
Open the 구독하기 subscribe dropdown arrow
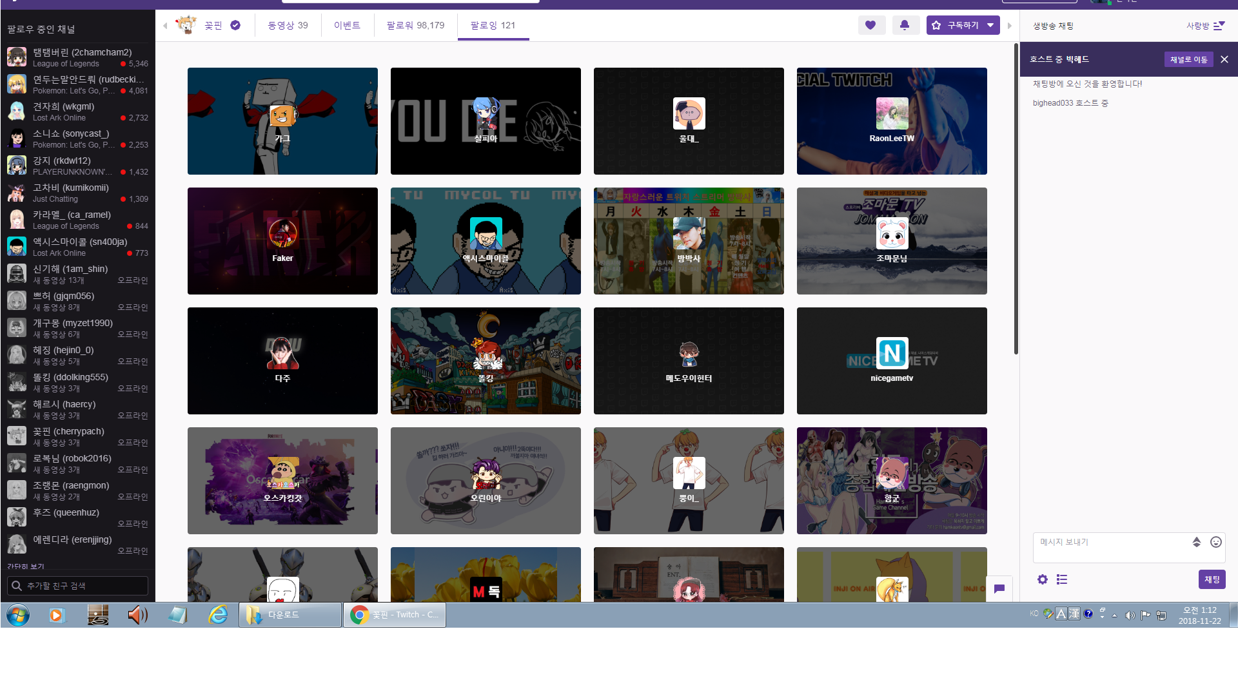[x=990, y=25]
